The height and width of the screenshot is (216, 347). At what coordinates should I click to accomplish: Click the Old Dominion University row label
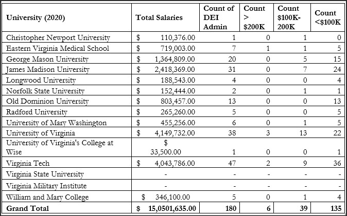click(x=49, y=101)
